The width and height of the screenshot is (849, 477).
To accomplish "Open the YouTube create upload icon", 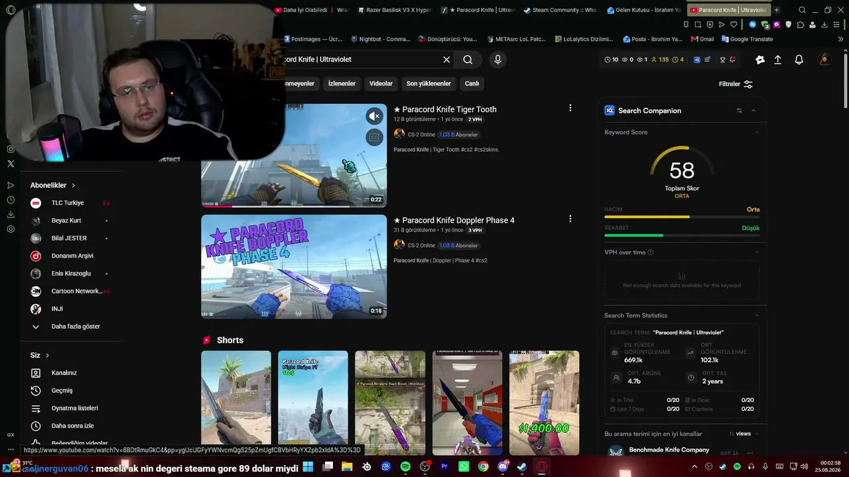I will [x=778, y=60].
